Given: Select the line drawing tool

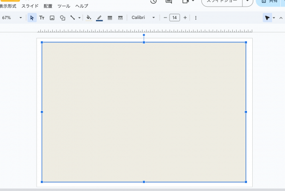Looking at the screenshot, I should [73, 18].
